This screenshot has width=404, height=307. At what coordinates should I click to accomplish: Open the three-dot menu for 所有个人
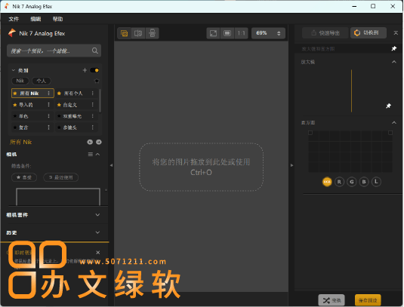(92, 93)
